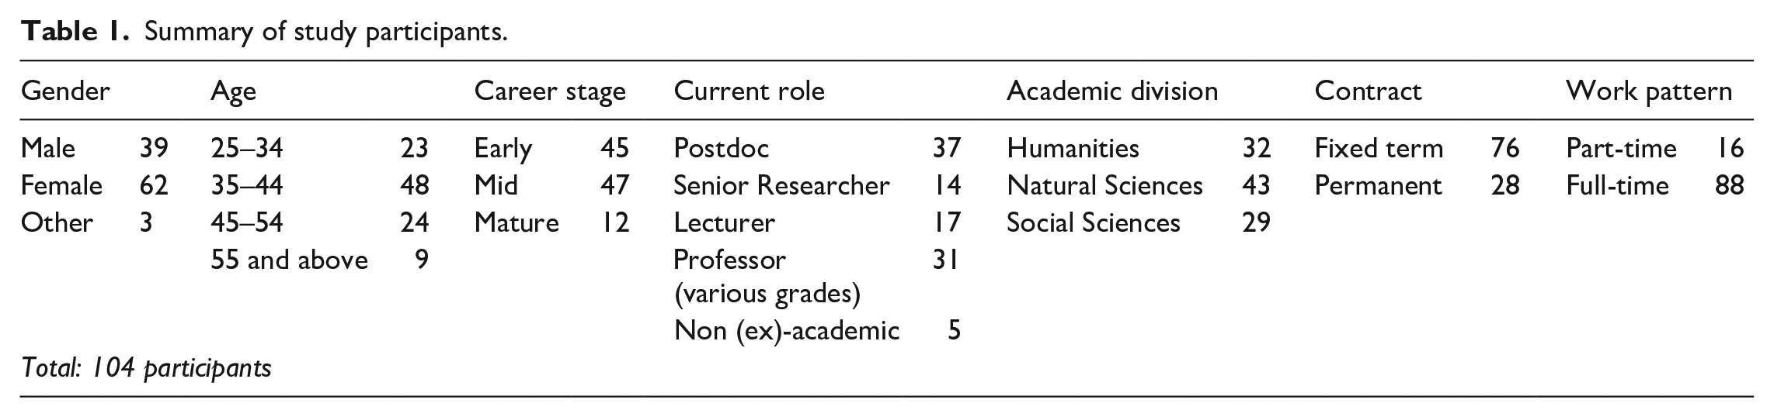Screen dimensions: 1774x417
Task: Select the 35–44 age group cell
Action: (247, 185)
